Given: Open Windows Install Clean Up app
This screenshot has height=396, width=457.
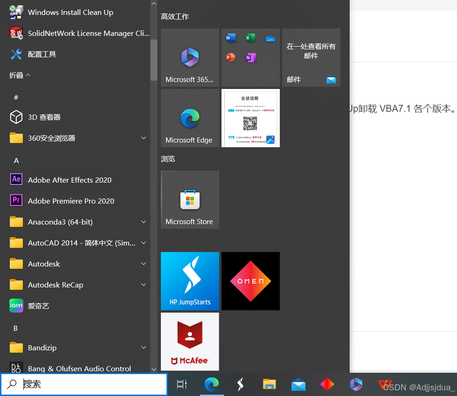Looking at the screenshot, I should (x=75, y=13).
